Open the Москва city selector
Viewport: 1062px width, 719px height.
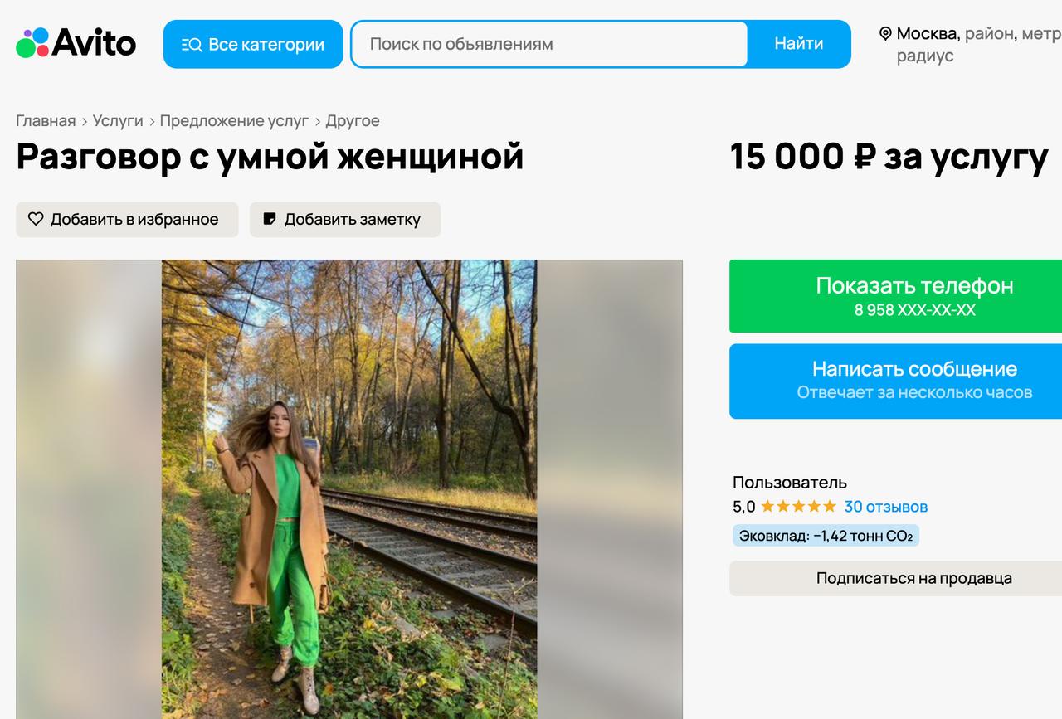click(925, 35)
